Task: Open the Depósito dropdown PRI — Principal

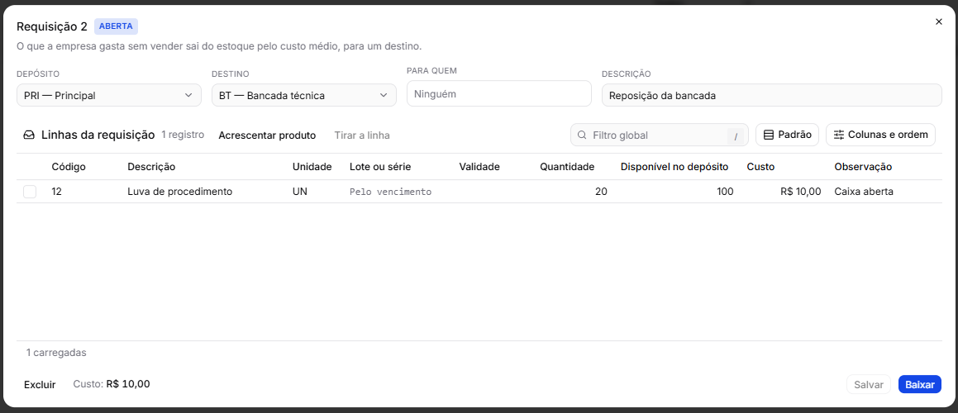Action: 109,95
